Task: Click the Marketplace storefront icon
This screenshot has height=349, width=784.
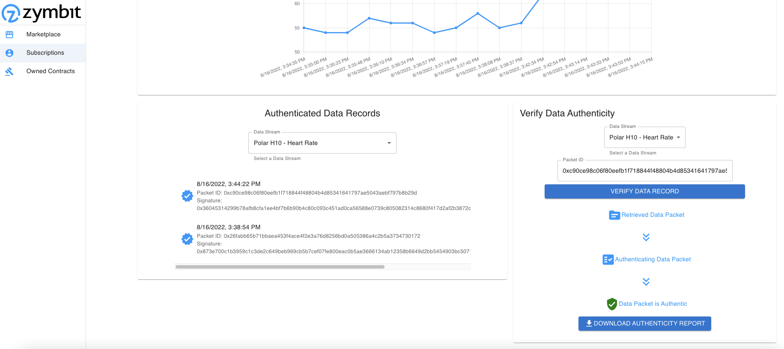Action: coord(9,34)
